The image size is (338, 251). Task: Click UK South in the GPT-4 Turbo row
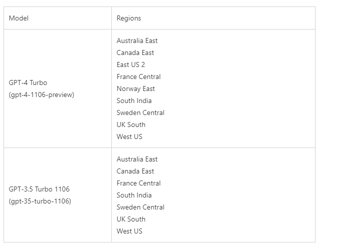[131, 124]
